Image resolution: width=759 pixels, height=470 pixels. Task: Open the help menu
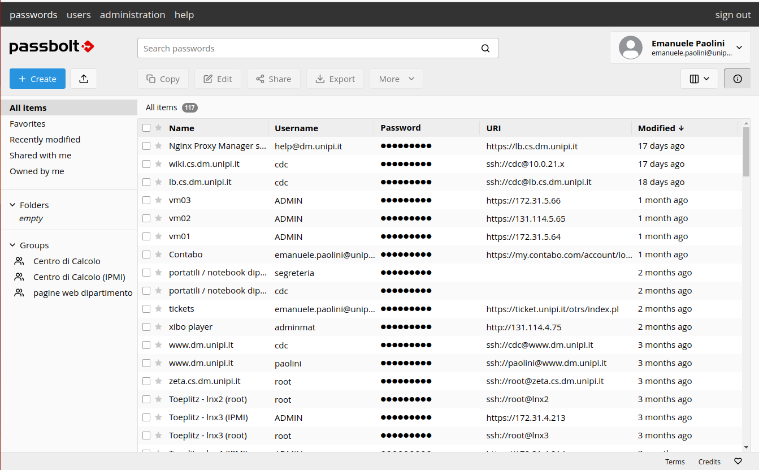pos(184,15)
